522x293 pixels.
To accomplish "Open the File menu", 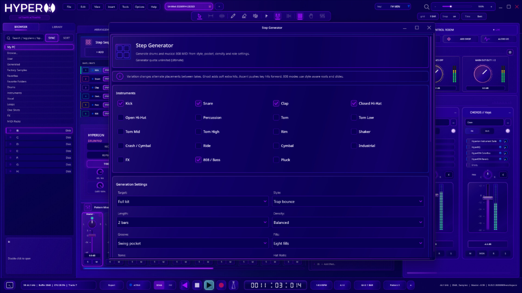I will point(69,7).
